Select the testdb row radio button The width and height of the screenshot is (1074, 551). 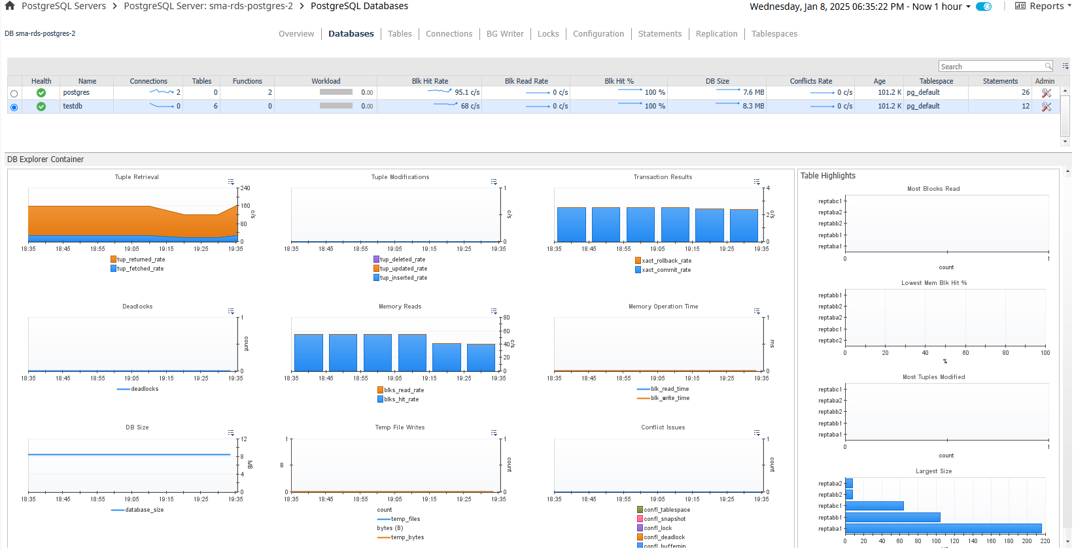coord(14,107)
